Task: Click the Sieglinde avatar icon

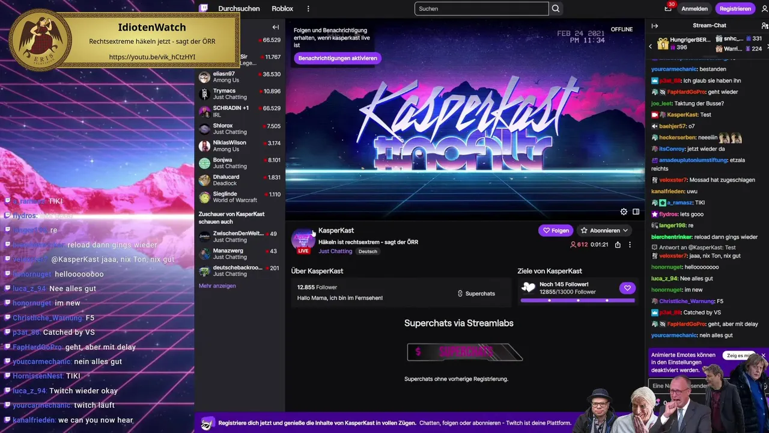Action: pyautogui.click(x=204, y=197)
